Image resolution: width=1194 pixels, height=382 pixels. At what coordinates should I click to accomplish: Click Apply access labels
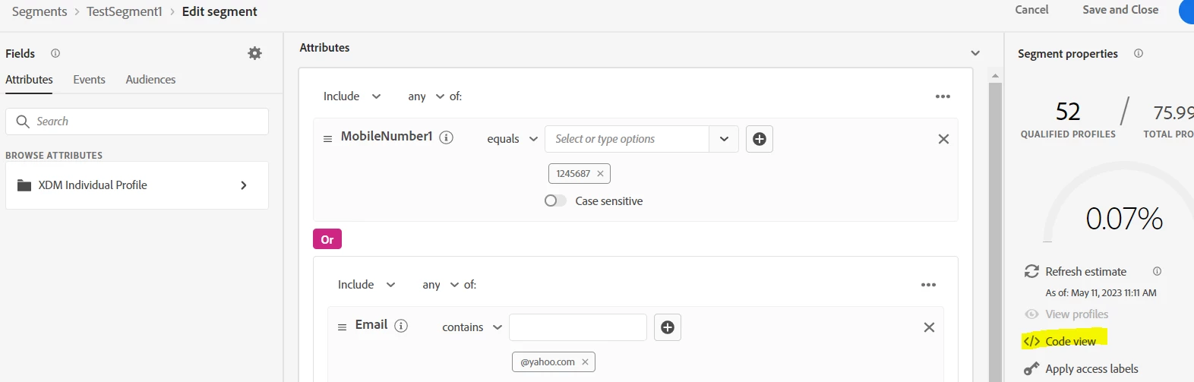coord(1091,369)
